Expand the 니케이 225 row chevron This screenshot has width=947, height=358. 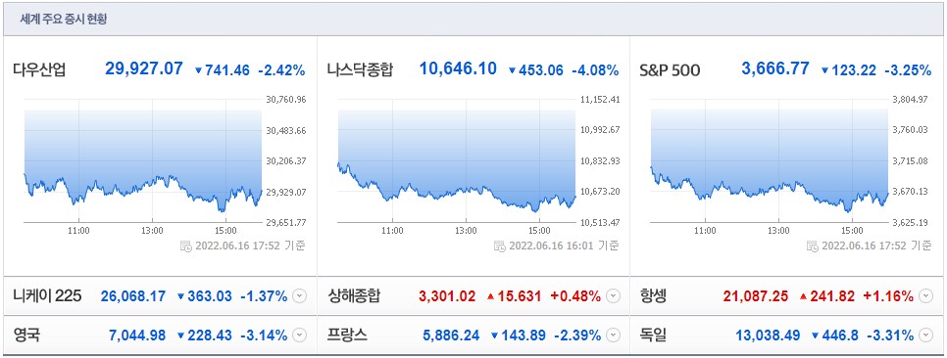pos(300,296)
